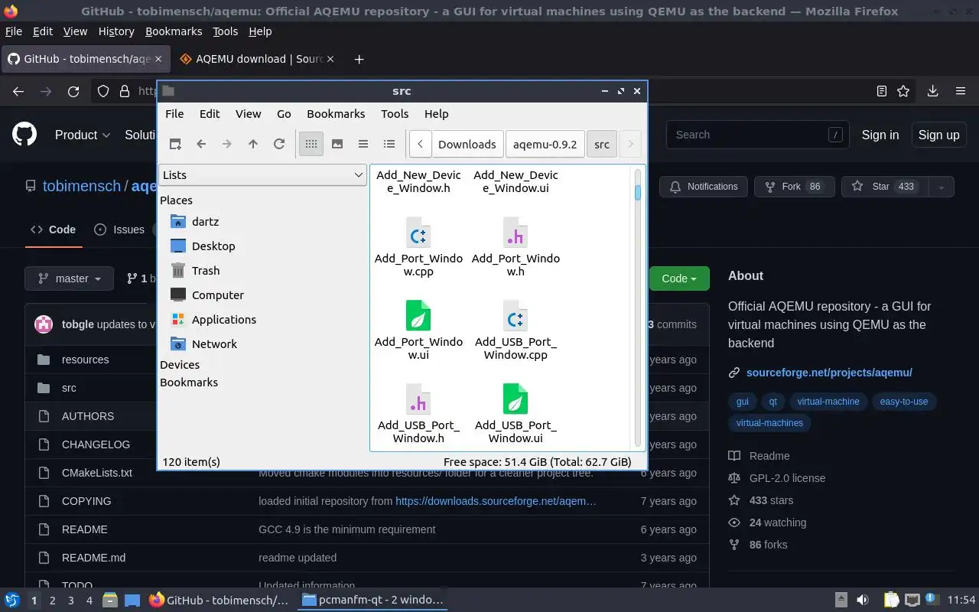The image size is (979, 612).
Task: Click Sign in on GitHub
Action: 880,135
